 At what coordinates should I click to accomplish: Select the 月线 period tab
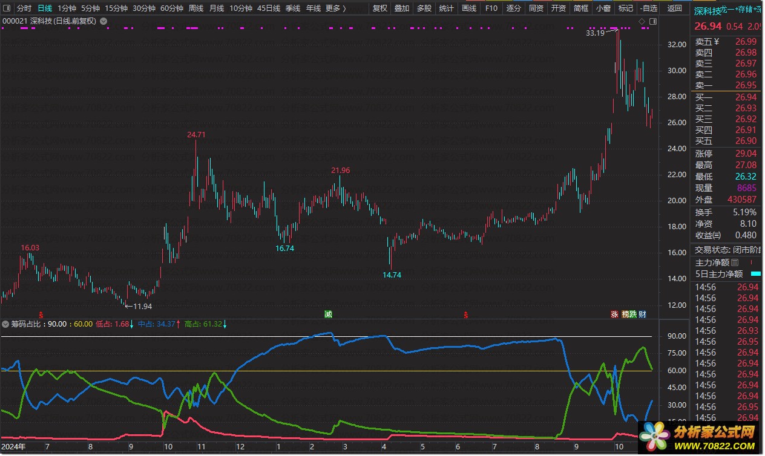[216, 8]
